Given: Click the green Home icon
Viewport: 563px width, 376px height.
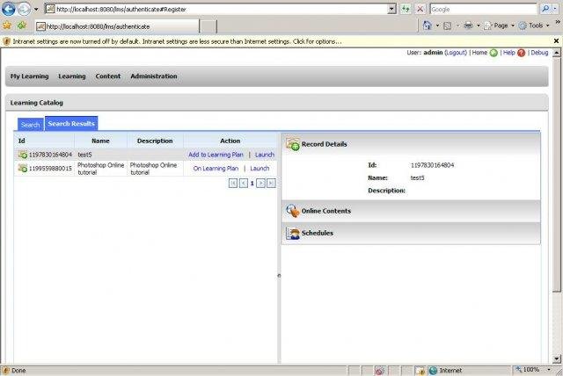Looking at the screenshot, I should 494,53.
